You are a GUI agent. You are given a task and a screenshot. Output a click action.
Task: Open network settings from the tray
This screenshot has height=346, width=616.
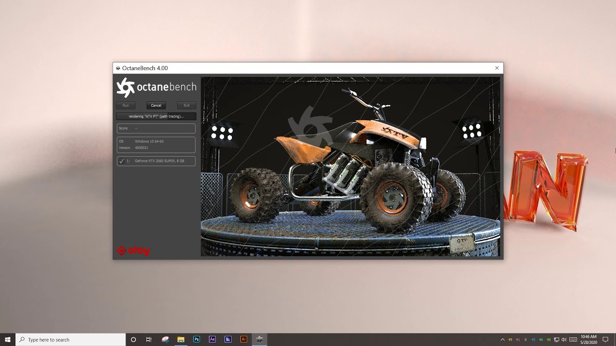(556, 340)
